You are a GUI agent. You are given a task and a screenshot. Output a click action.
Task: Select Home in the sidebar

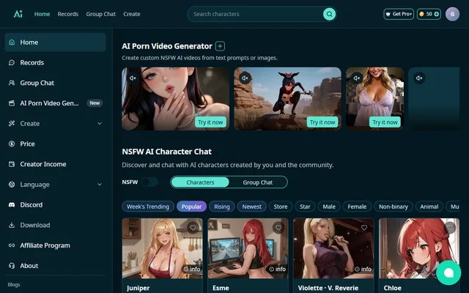click(x=55, y=42)
